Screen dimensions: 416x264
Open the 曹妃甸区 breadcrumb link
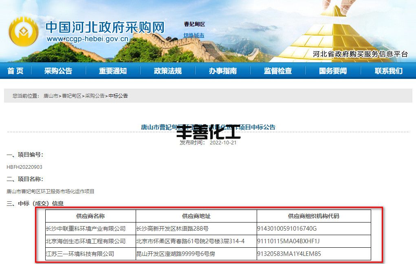[72, 96]
